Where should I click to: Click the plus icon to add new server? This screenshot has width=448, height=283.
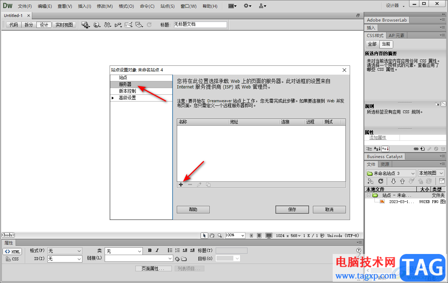coord(181,185)
